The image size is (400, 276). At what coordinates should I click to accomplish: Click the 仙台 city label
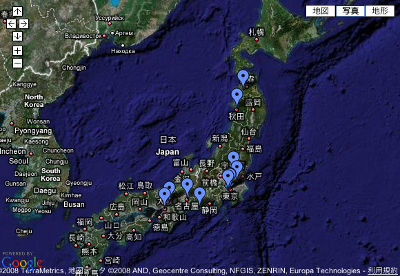(x=249, y=132)
